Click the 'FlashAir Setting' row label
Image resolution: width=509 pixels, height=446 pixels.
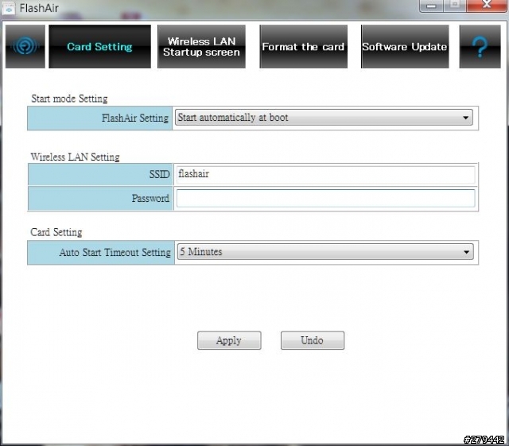(135, 118)
